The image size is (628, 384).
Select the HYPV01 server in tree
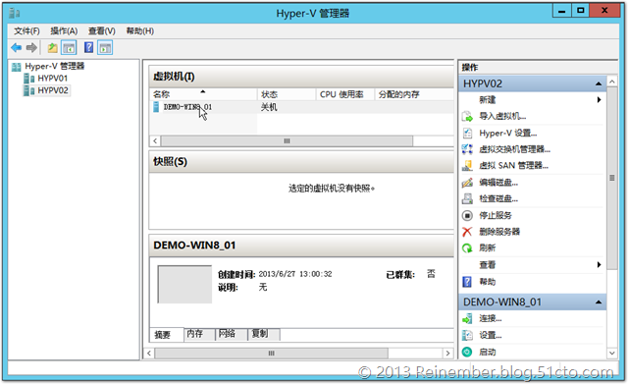52,79
